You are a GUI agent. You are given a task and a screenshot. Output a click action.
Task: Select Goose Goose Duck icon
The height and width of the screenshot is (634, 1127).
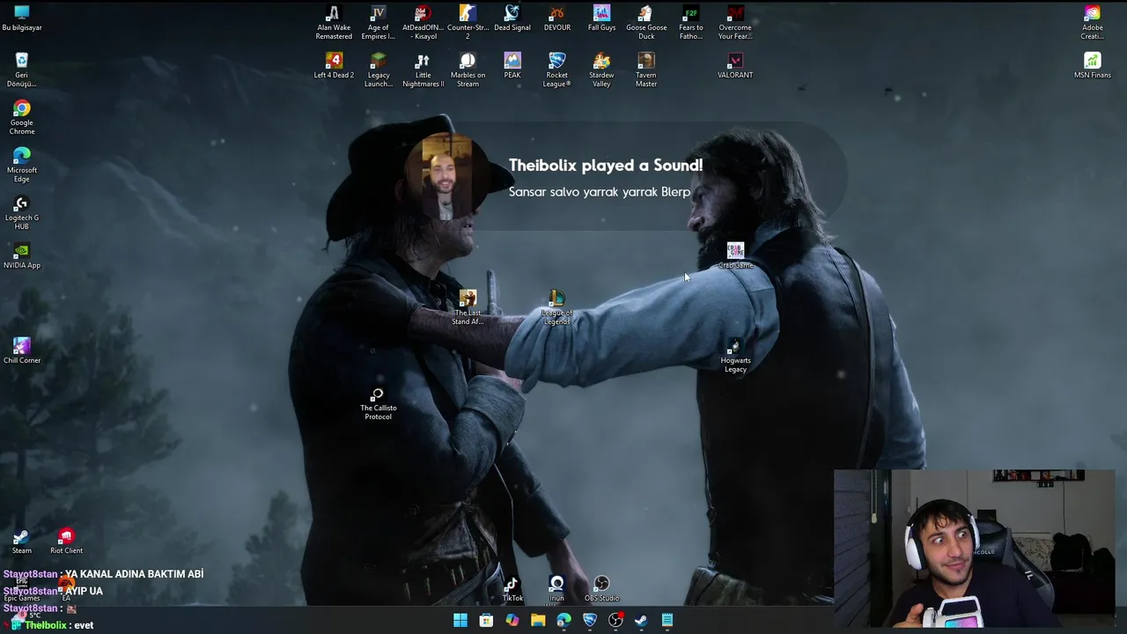[x=646, y=23]
